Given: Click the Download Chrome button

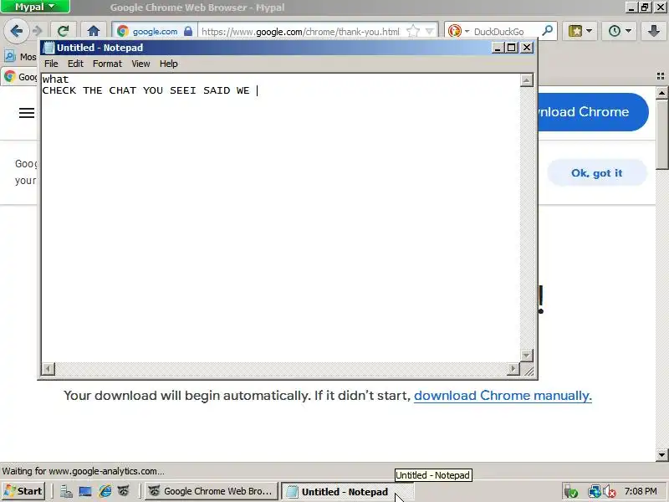Looking at the screenshot, I should (x=593, y=112).
